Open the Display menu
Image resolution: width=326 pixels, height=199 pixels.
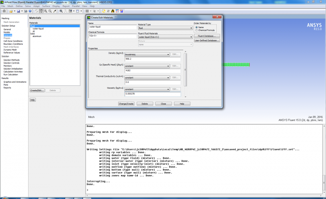(x=56, y=6)
